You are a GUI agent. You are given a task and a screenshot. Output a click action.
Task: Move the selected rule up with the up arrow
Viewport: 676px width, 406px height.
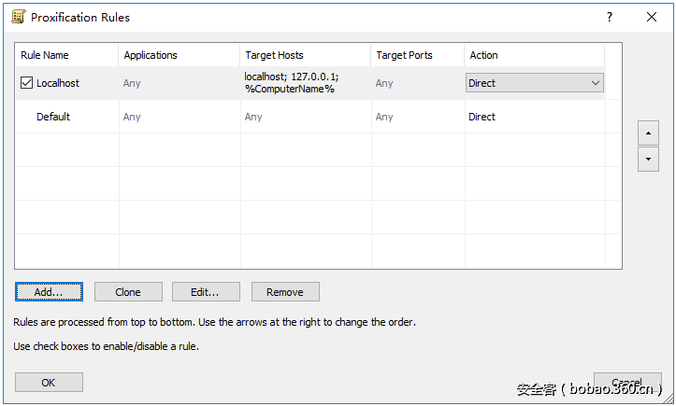(x=647, y=133)
